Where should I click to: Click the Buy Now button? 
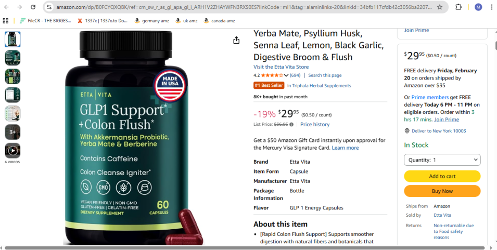pyautogui.click(x=442, y=191)
